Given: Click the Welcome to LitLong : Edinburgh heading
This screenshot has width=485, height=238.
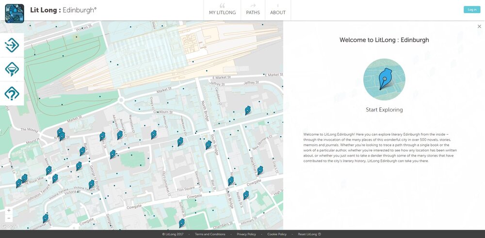Looking at the screenshot, I should (384, 40).
